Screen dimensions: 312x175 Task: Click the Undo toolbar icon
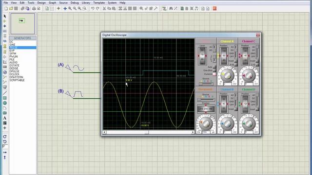tap(93, 9)
